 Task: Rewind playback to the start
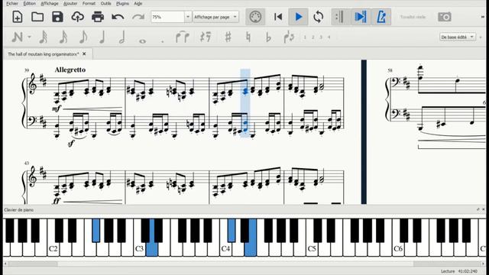click(278, 17)
